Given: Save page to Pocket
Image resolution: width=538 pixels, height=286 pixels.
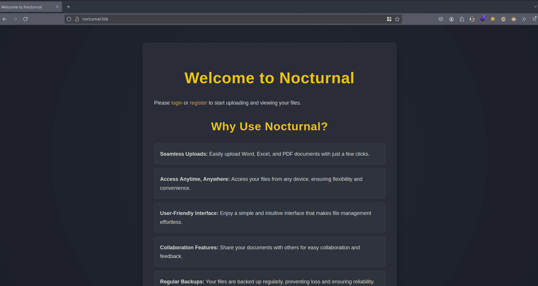Looking at the screenshot, I should pyautogui.click(x=441, y=19).
